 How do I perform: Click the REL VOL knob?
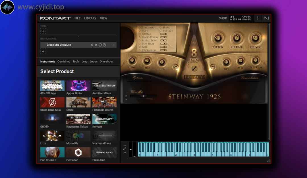click(x=255, y=38)
